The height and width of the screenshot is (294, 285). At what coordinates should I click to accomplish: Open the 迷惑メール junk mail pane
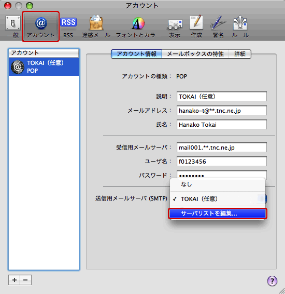(96, 27)
